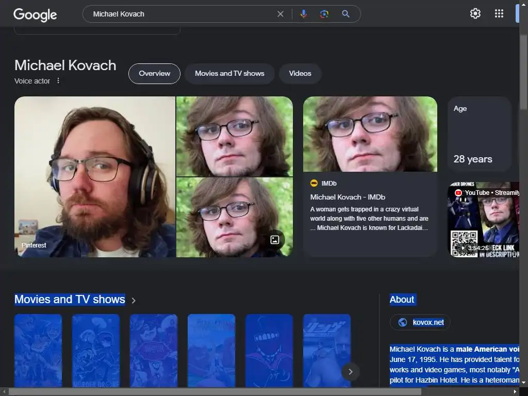The image size is (528, 396).
Task: Click the horizontal scrollbar right arrow
Action: tap(515, 392)
